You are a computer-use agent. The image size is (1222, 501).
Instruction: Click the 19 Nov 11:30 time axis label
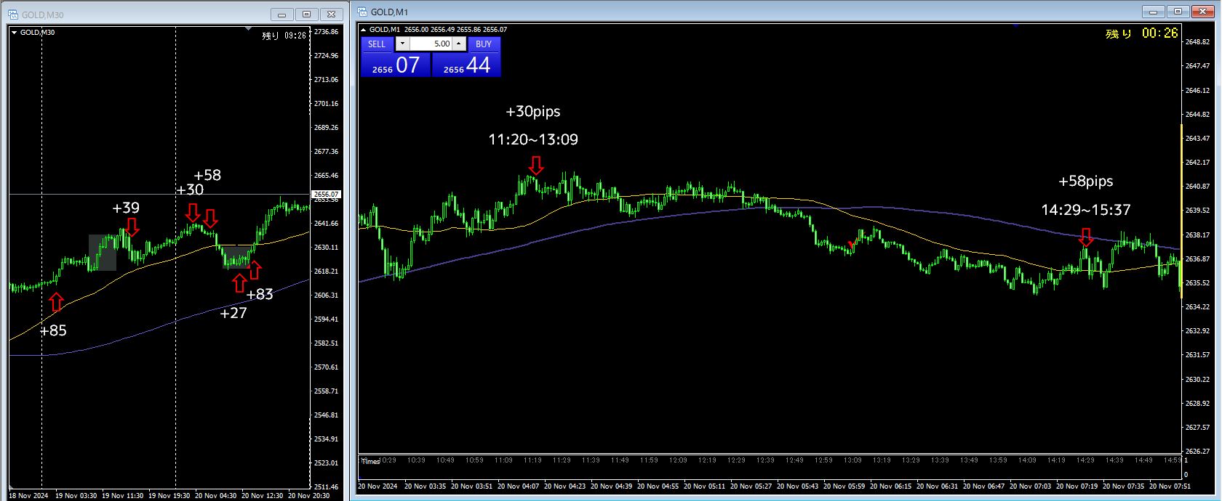[x=123, y=496]
